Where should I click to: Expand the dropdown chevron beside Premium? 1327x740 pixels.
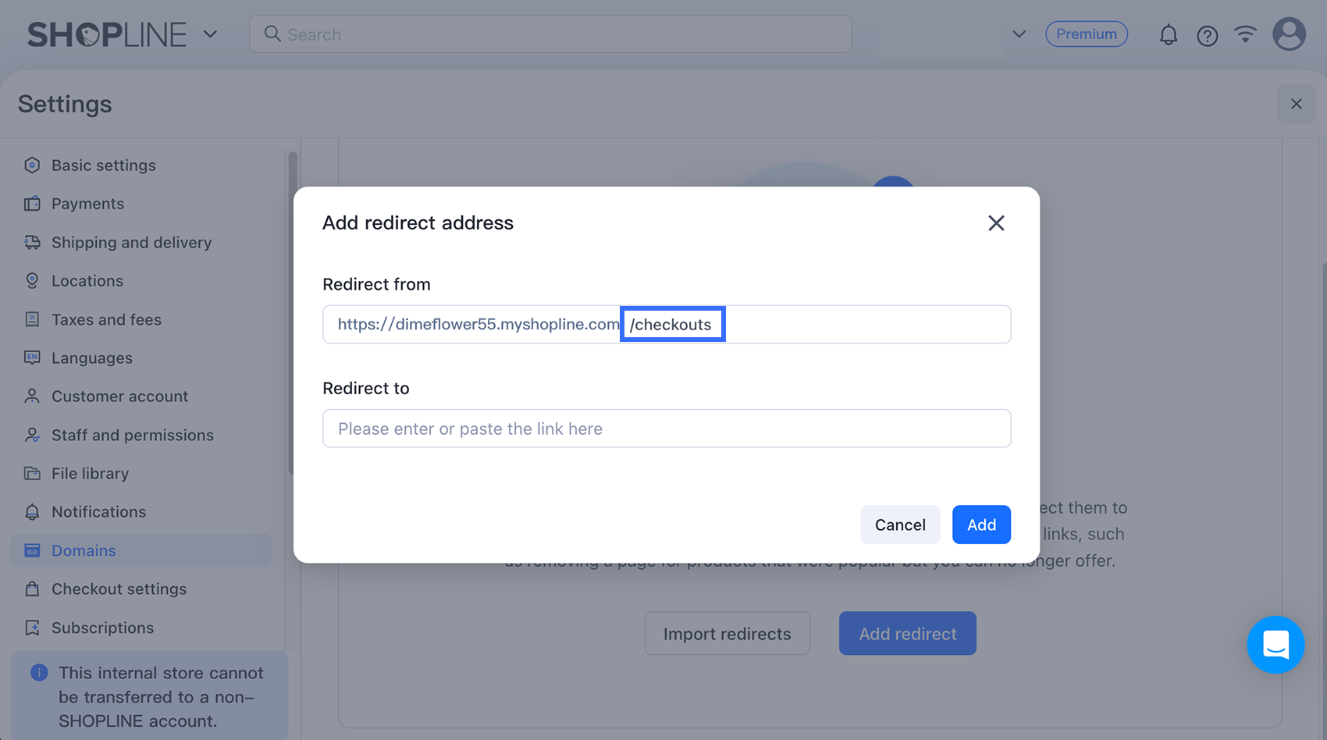[x=1019, y=34]
